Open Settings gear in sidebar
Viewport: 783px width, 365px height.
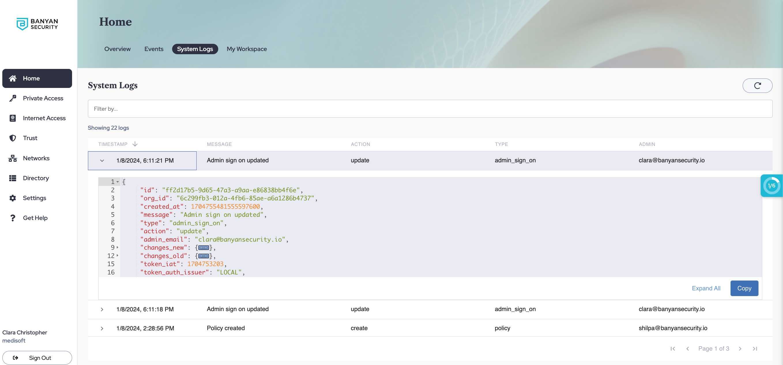[12, 198]
